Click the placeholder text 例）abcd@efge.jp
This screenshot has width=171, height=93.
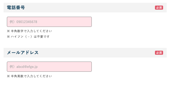[x=23, y=67]
